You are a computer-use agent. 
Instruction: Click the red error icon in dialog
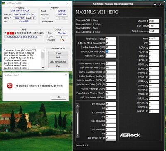10,86
